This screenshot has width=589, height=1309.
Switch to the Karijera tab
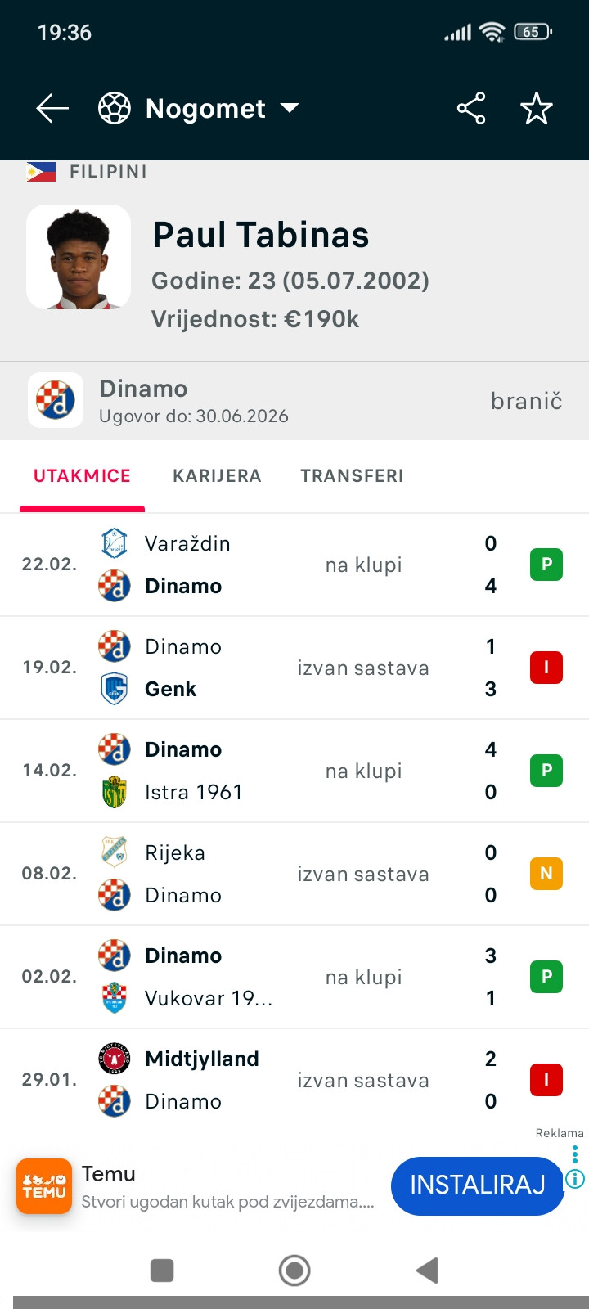(x=217, y=476)
